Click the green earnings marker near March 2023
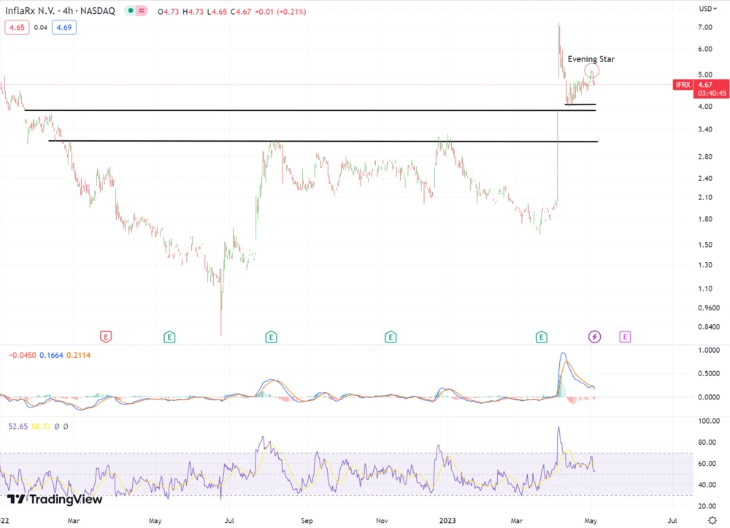This screenshot has width=730, height=528. tap(542, 337)
